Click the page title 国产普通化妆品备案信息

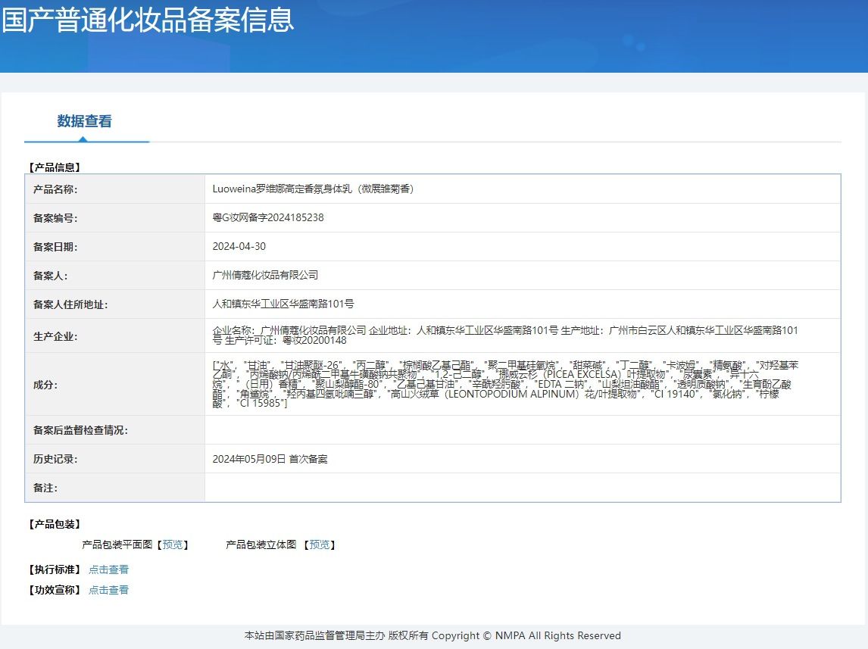pyautogui.click(x=147, y=20)
